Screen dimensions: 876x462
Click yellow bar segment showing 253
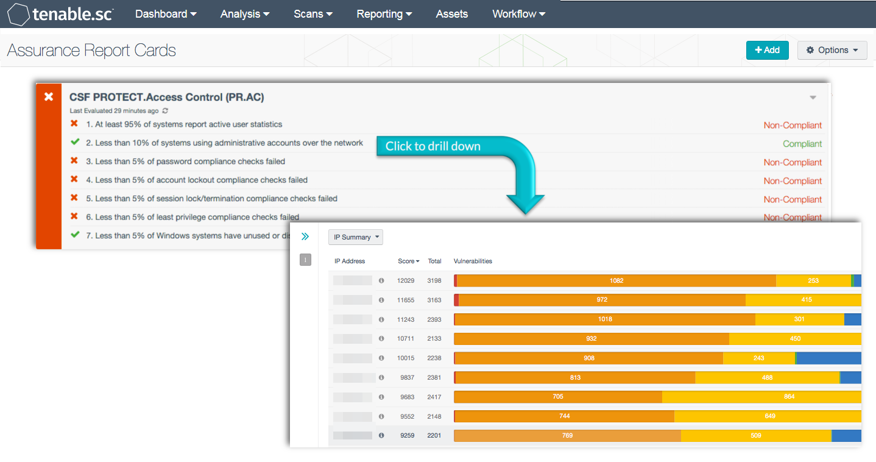[813, 280]
